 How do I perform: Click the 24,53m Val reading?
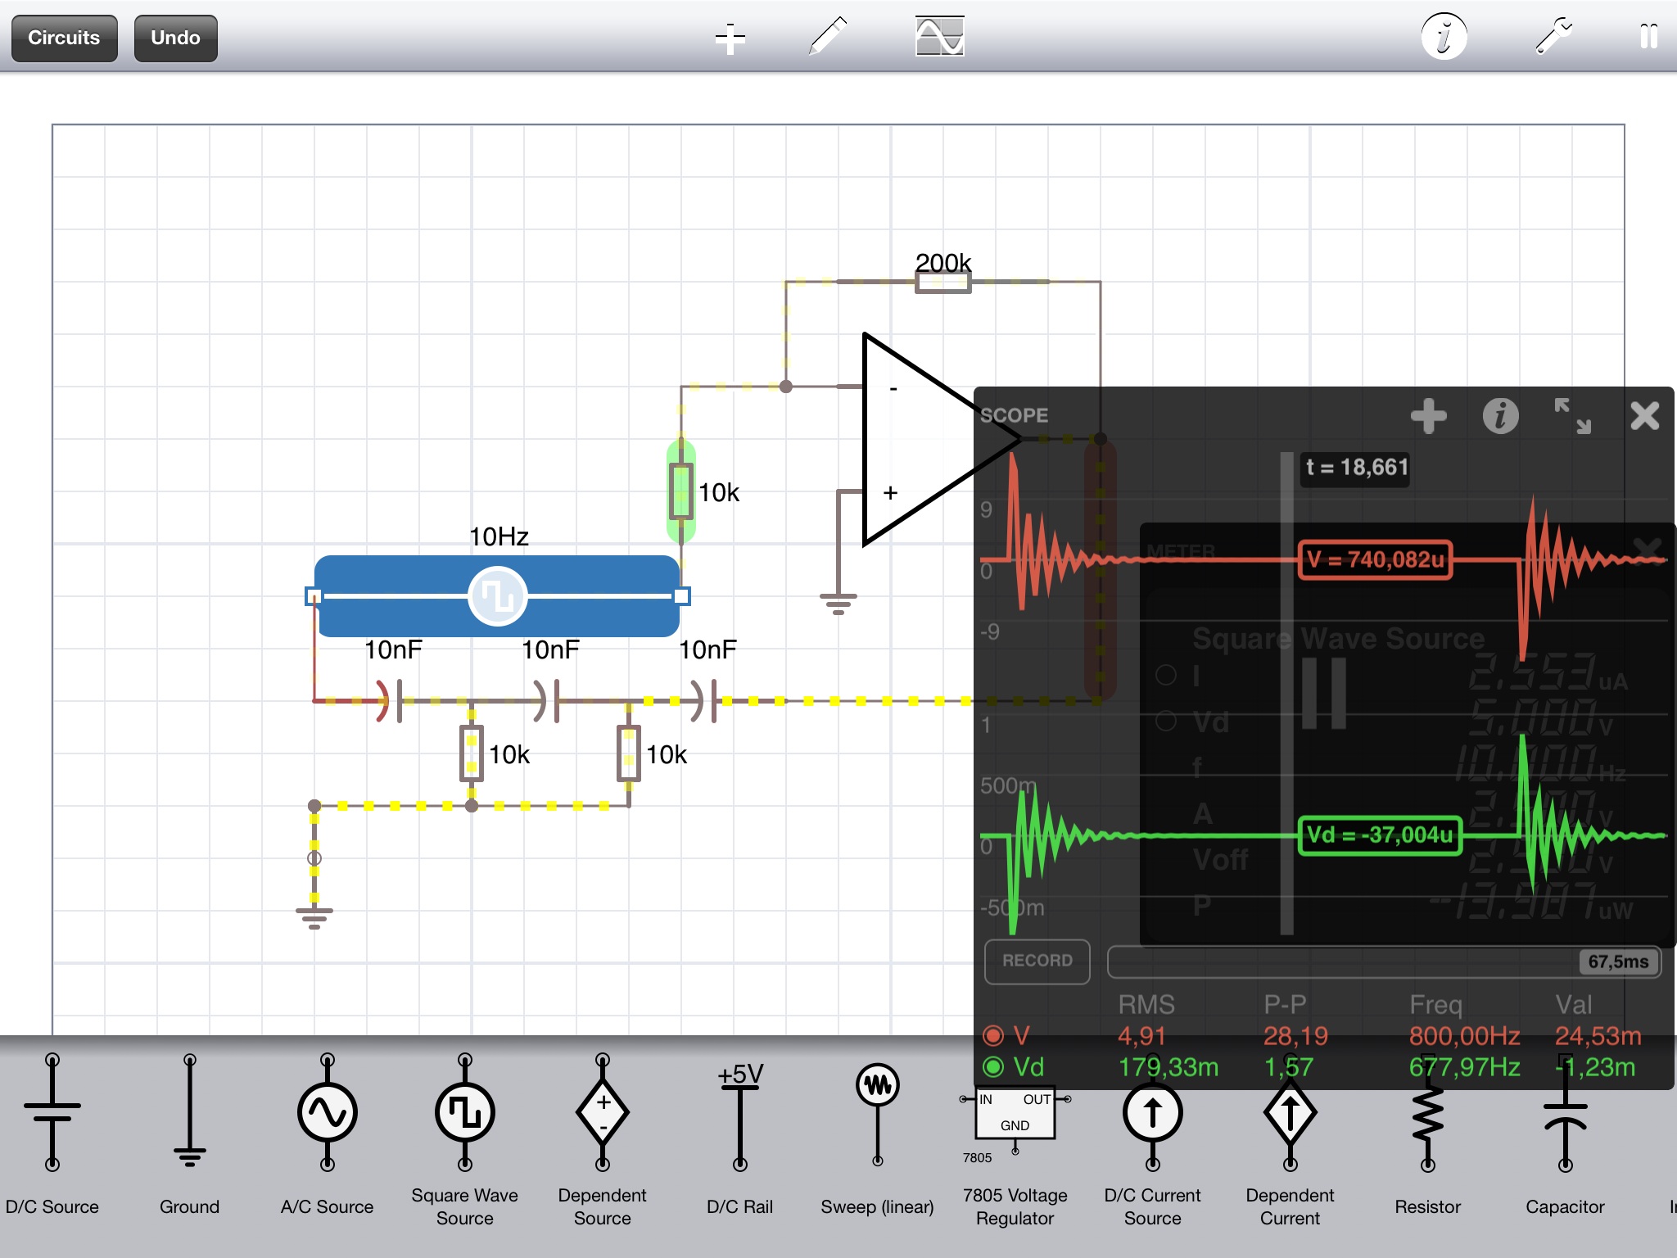pyautogui.click(x=1598, y=1036)
